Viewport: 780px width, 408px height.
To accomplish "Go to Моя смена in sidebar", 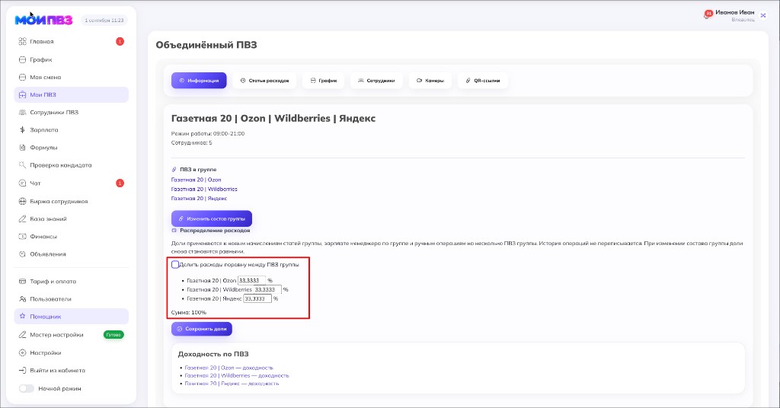I will pyautogui.click(x=71, y=77).
